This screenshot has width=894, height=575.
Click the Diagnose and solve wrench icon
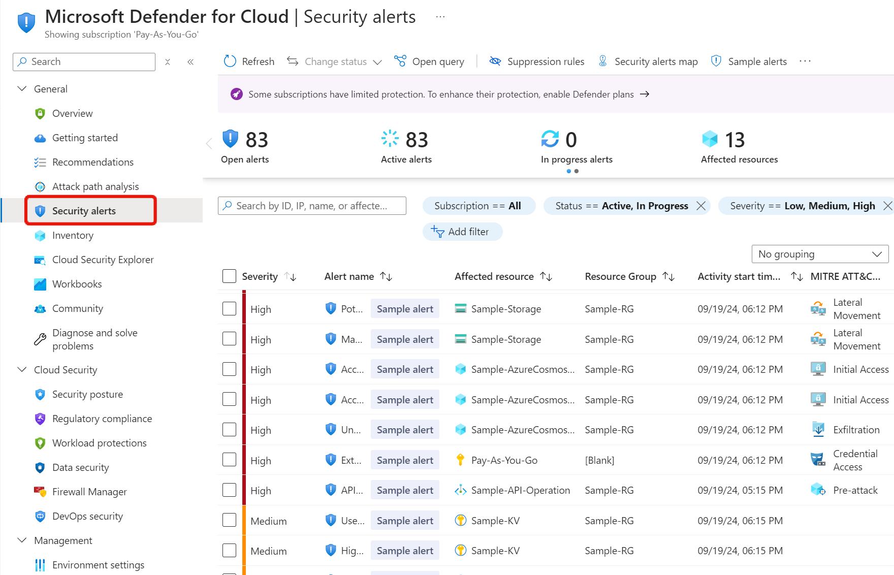[40, 339]
